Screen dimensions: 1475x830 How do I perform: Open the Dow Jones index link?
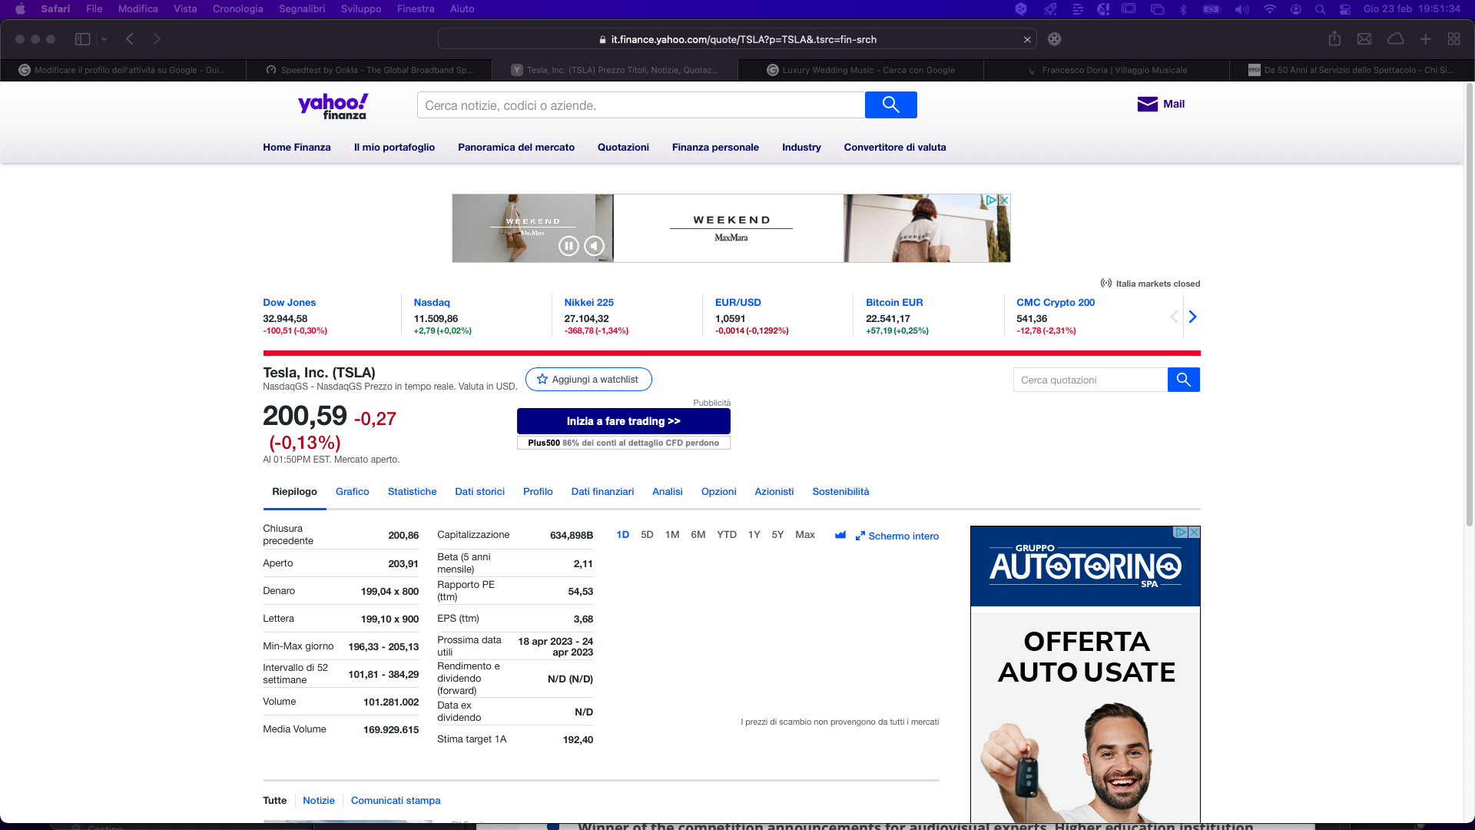coord(289,303)
